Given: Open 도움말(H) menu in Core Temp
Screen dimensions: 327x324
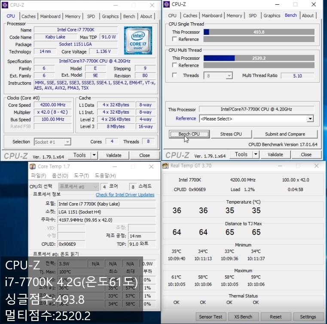Looking at the screenshot, I should [105, 176].
